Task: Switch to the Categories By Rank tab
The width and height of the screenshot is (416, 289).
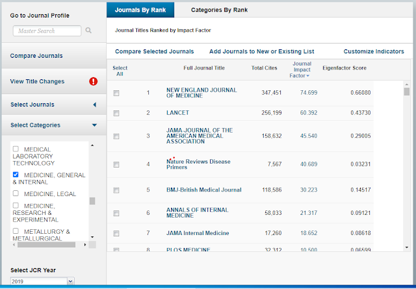Action: 219,10
